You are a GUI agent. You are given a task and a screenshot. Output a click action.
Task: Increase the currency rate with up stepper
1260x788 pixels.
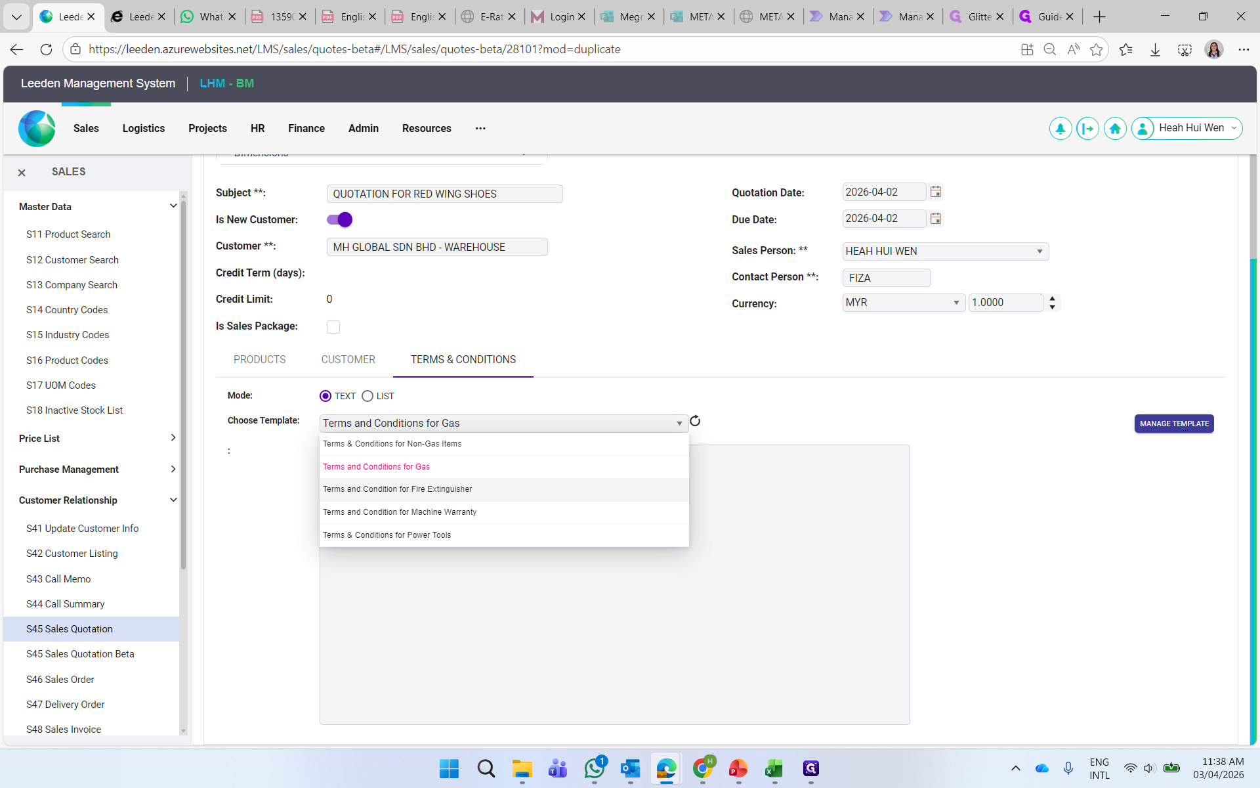click(1053, 298)
